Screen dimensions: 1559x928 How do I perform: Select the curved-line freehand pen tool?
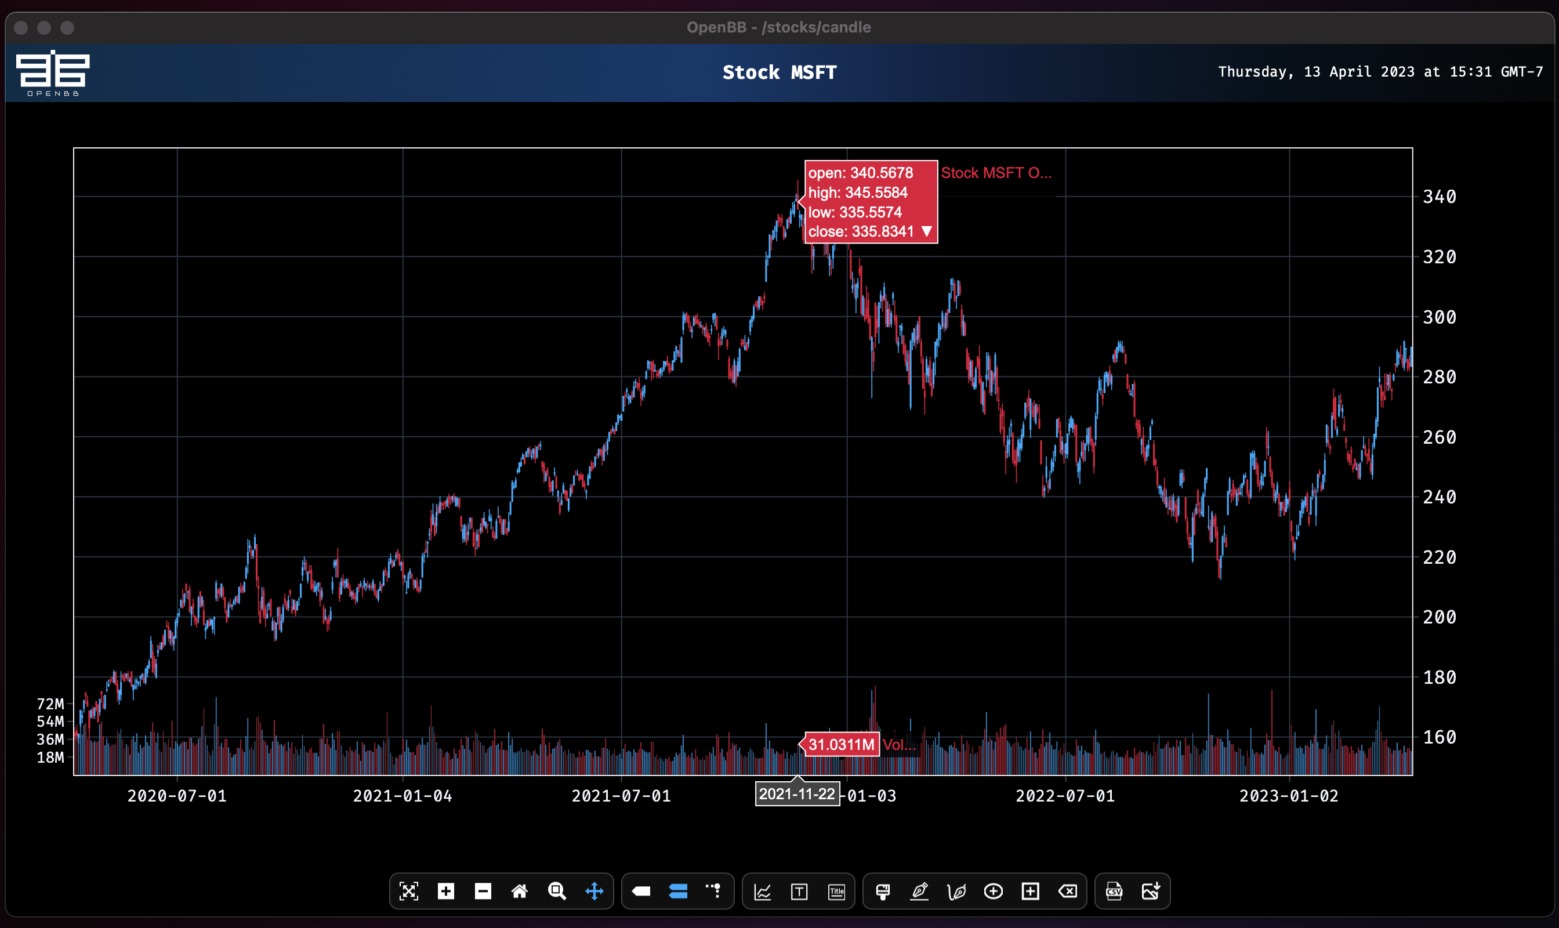(956, 891)
